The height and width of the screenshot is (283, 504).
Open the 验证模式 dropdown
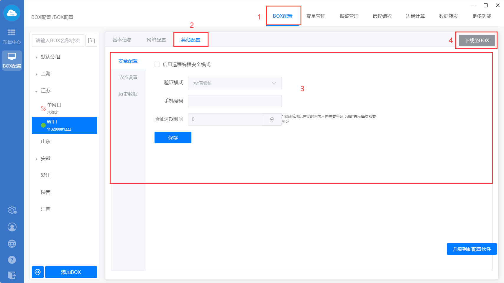coord(234,83)
